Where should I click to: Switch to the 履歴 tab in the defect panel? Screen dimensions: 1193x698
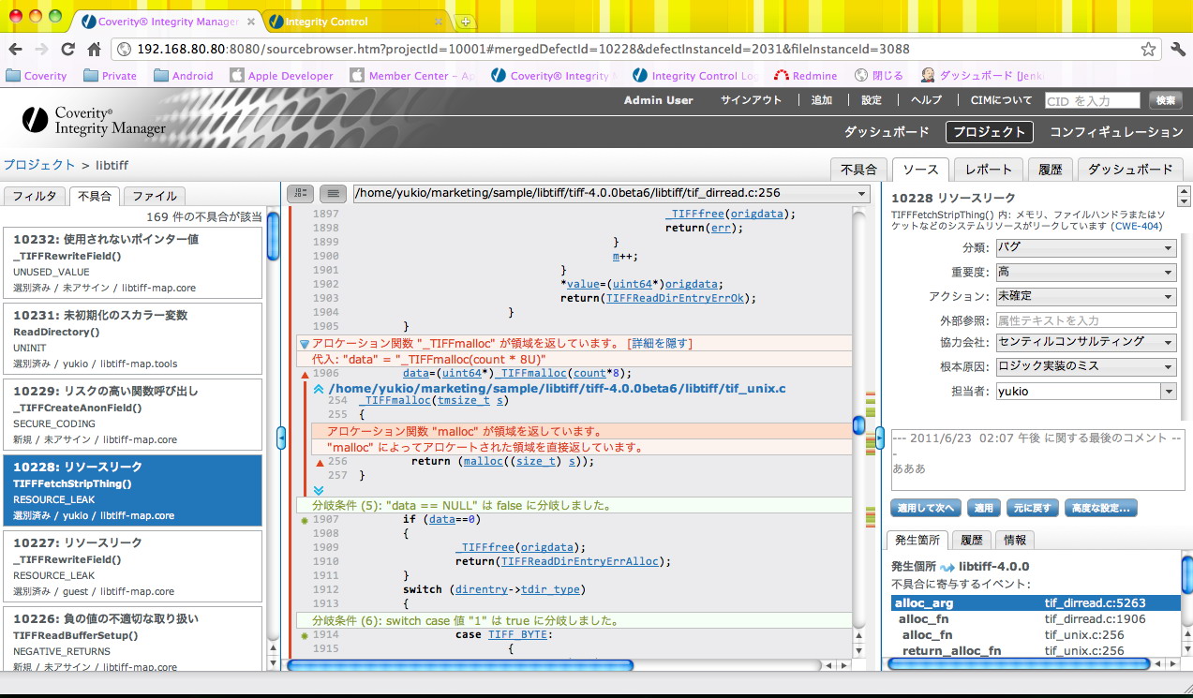click(x=972, y=540)
